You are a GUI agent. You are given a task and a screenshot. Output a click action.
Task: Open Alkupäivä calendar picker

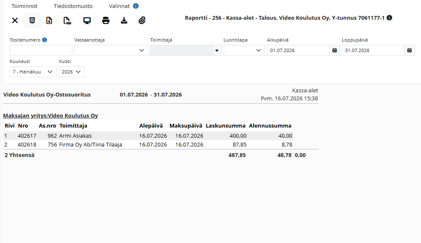pos(334,50)
